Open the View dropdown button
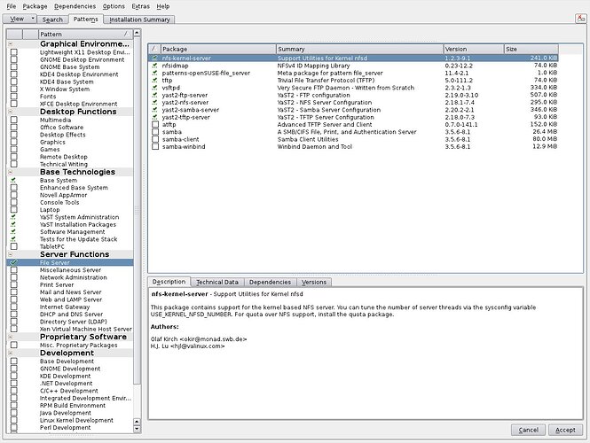The height and width of the screenshot is (443, 590). pos(20,19)
